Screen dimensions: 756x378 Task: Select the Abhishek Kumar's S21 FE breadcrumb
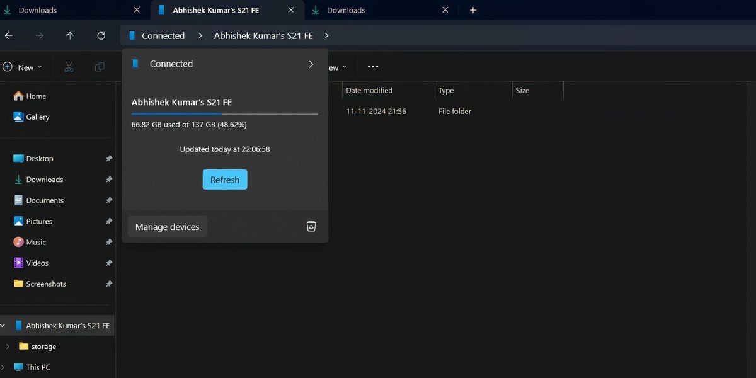263,36
